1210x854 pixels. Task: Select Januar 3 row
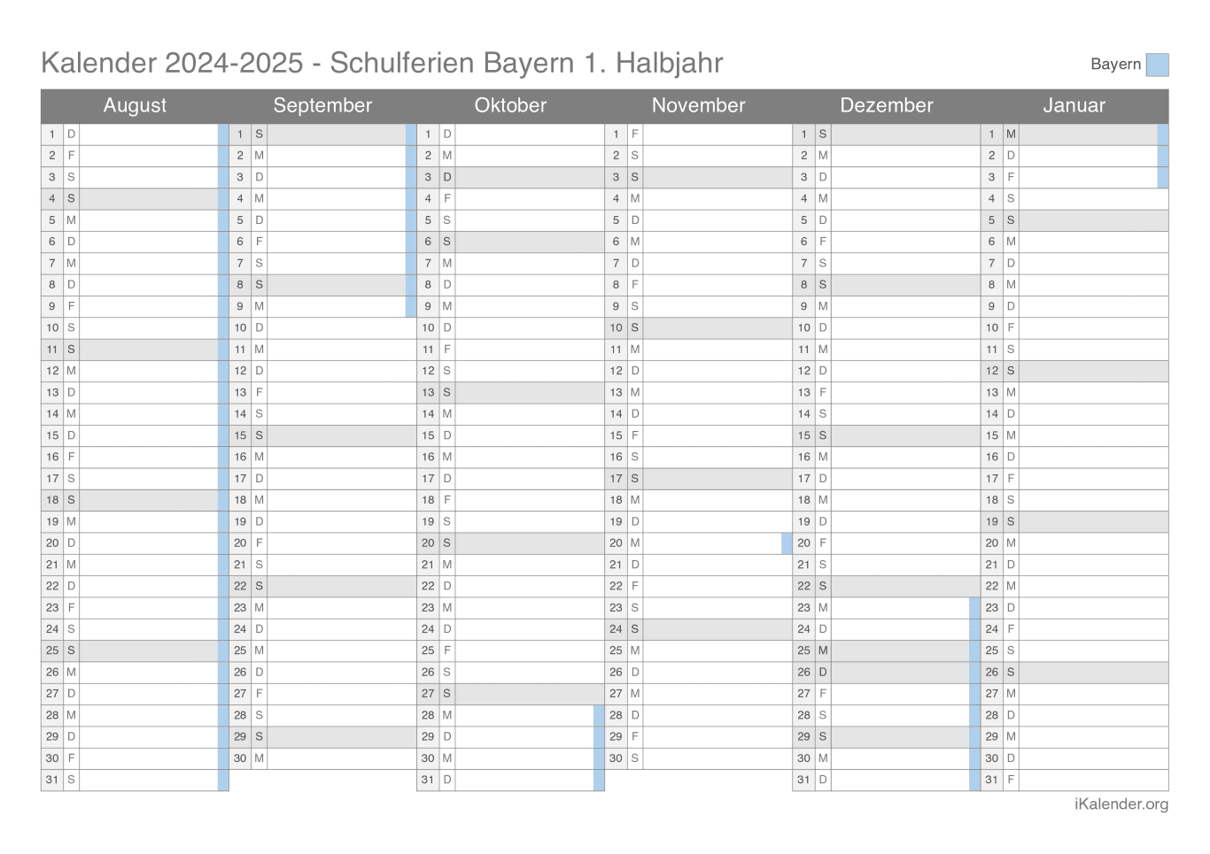point(1074,177)
